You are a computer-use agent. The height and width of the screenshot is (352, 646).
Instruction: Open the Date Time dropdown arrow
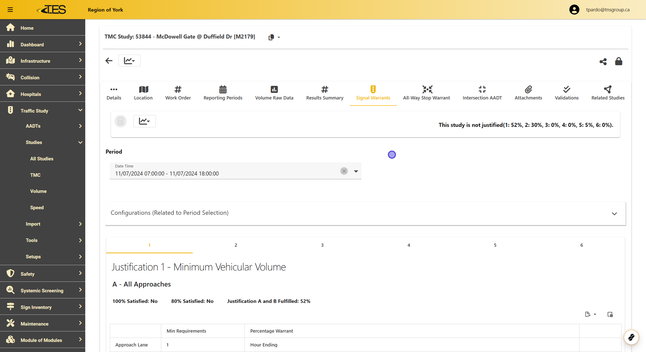356,171
